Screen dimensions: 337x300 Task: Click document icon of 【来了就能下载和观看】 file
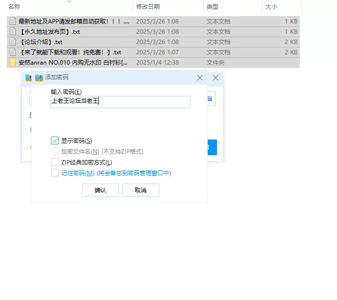(x=13, y=52)
